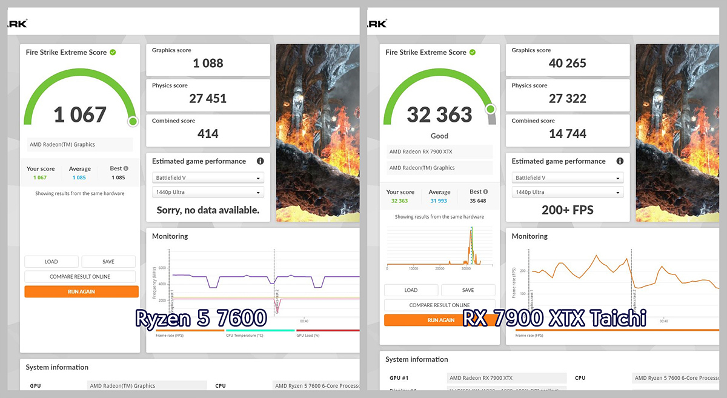Viewport: 727px width, 398px height.
Task: Click GPU #1 AMD Radeon RX 7900 XTX value
Action: (x=506, y=378)
